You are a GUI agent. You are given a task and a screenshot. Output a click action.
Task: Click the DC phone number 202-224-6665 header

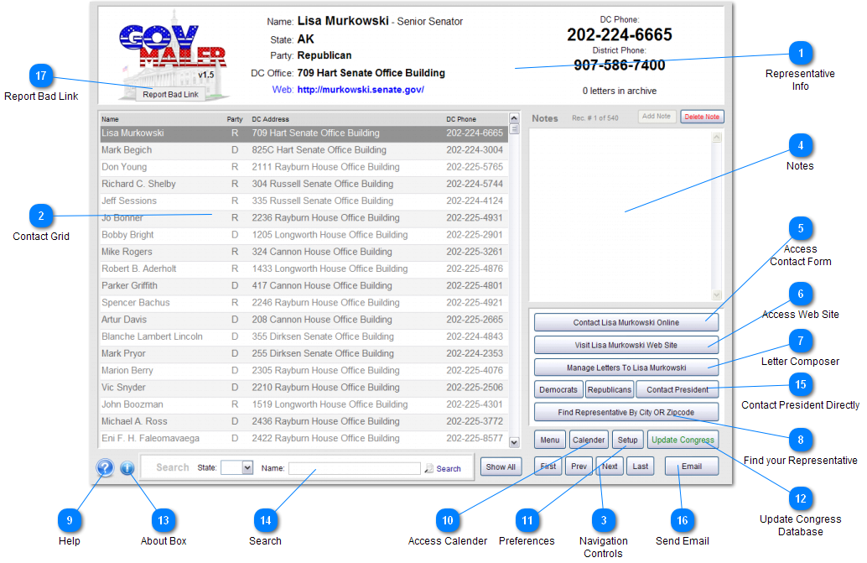point(620,35)
